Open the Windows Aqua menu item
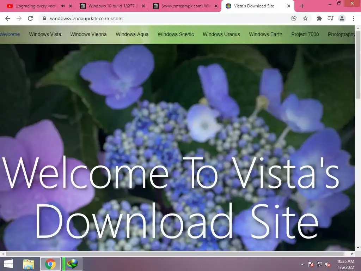This screenshot has width=361, height=271. pos(132,34)
